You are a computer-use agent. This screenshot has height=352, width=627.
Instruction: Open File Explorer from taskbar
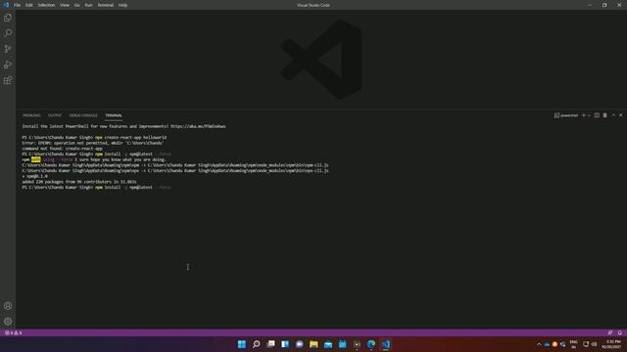(x=313, y=344)
